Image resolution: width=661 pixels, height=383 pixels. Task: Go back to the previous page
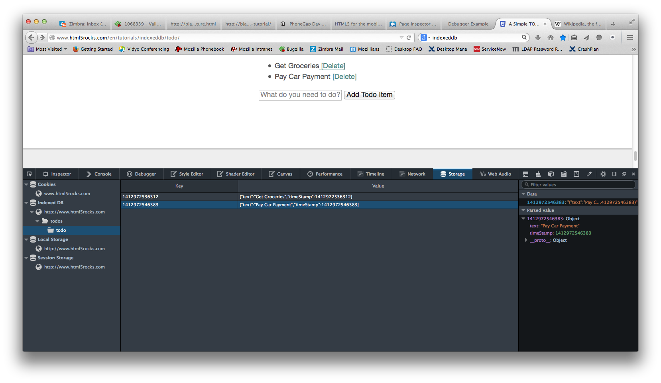[31, 38]
